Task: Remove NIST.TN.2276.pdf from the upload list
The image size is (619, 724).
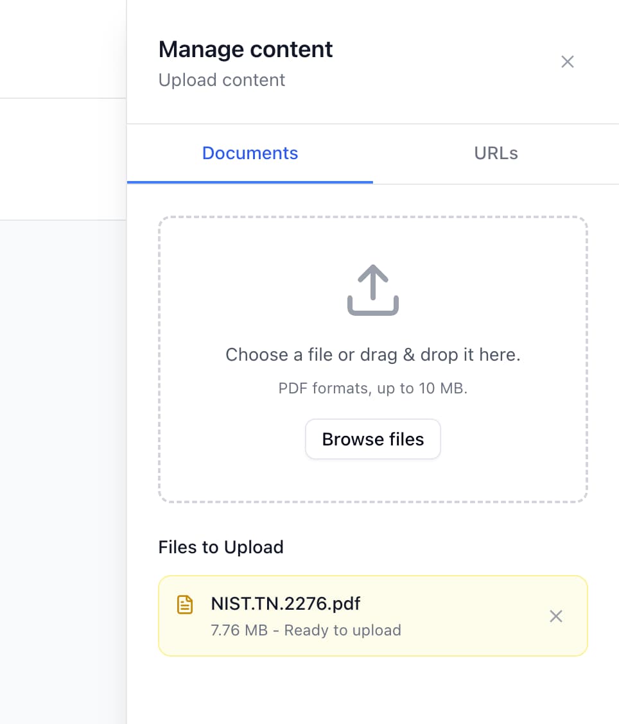Action: pyautogui.click(x=556, y=616)
